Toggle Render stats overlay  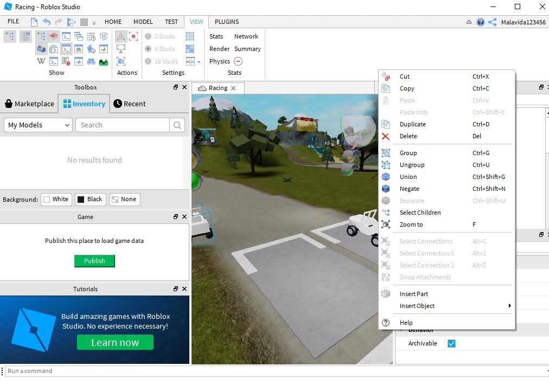(x=219, y=49)
